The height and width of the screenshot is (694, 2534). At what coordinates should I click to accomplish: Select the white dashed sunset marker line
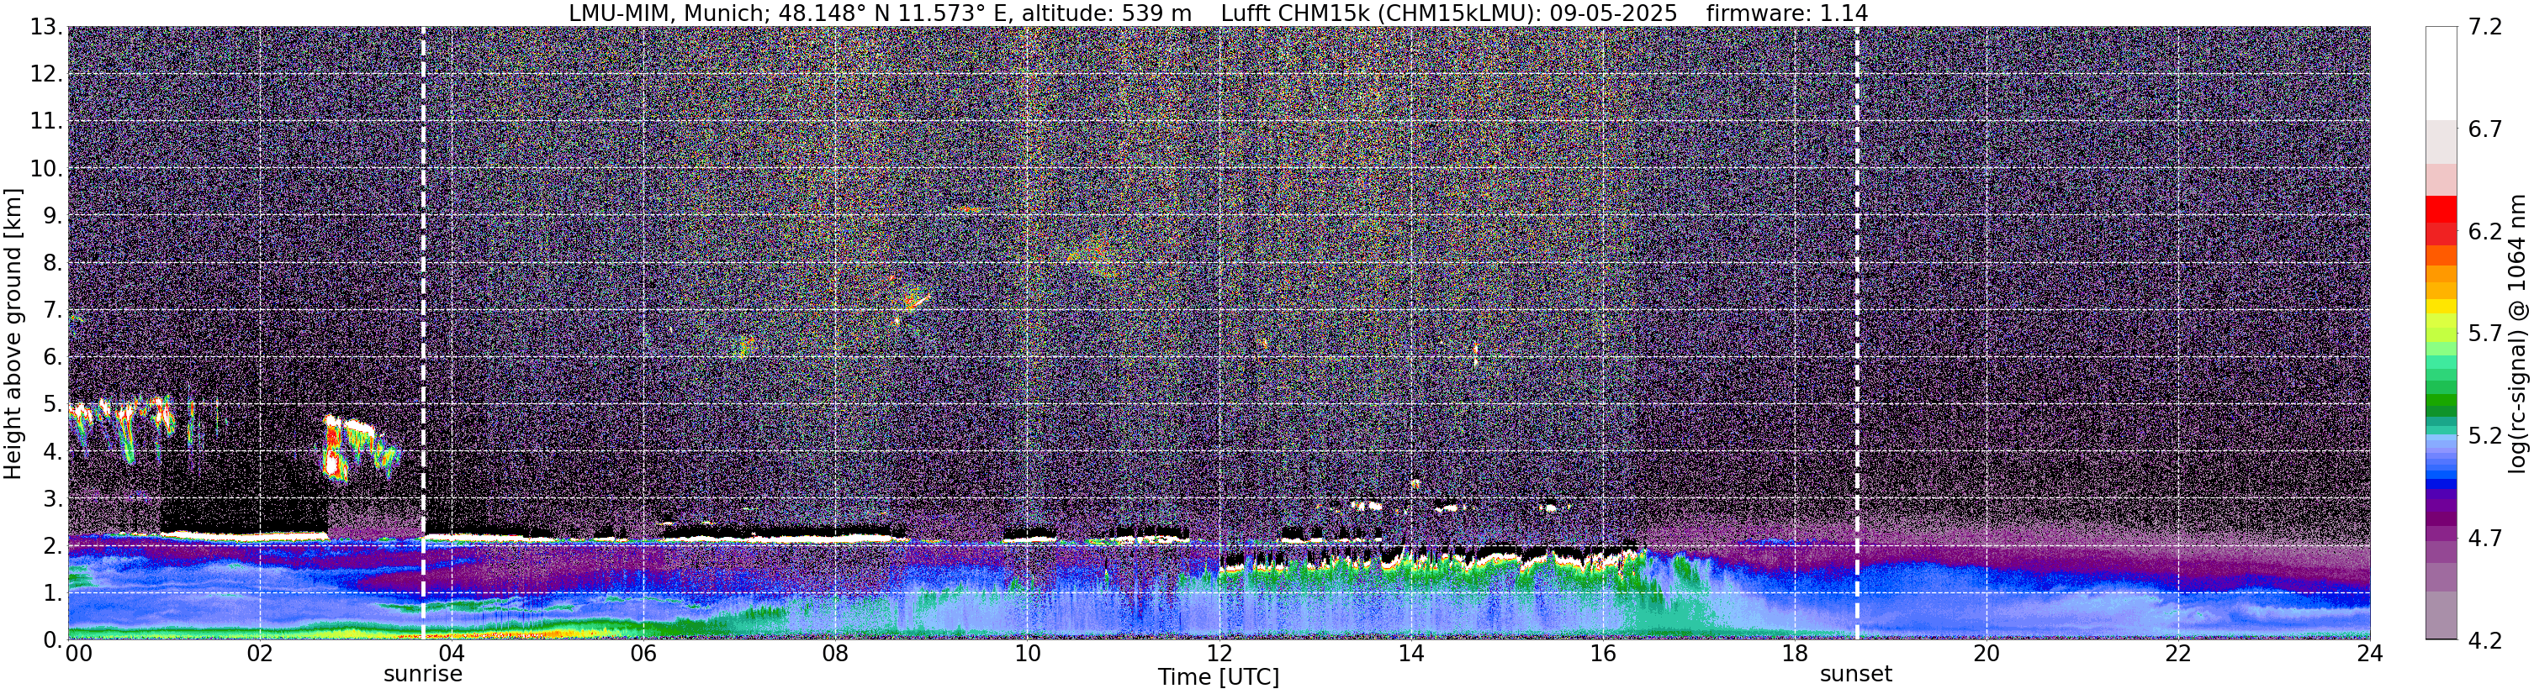[1856, 334]
